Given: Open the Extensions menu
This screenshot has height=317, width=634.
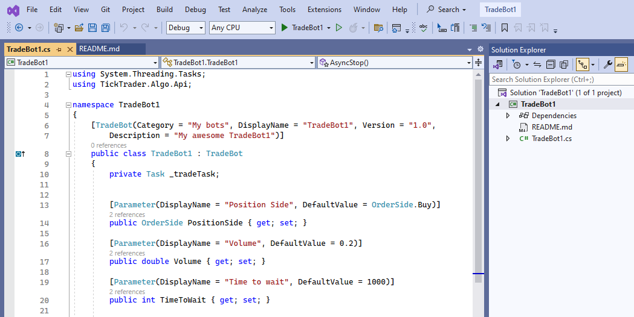Looking at the screenshot, I should 325,10.
